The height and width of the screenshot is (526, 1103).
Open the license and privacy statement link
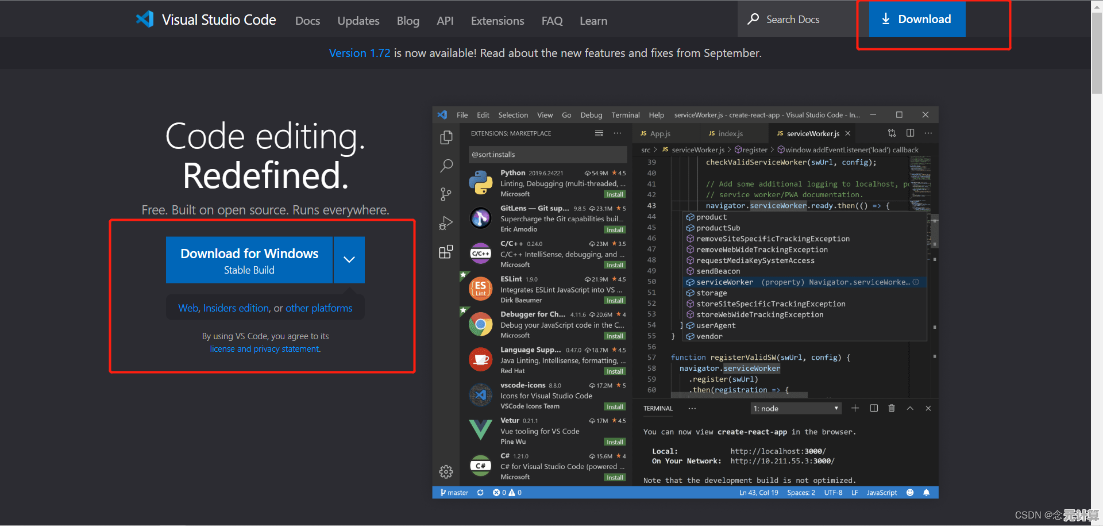coord(265,349)
